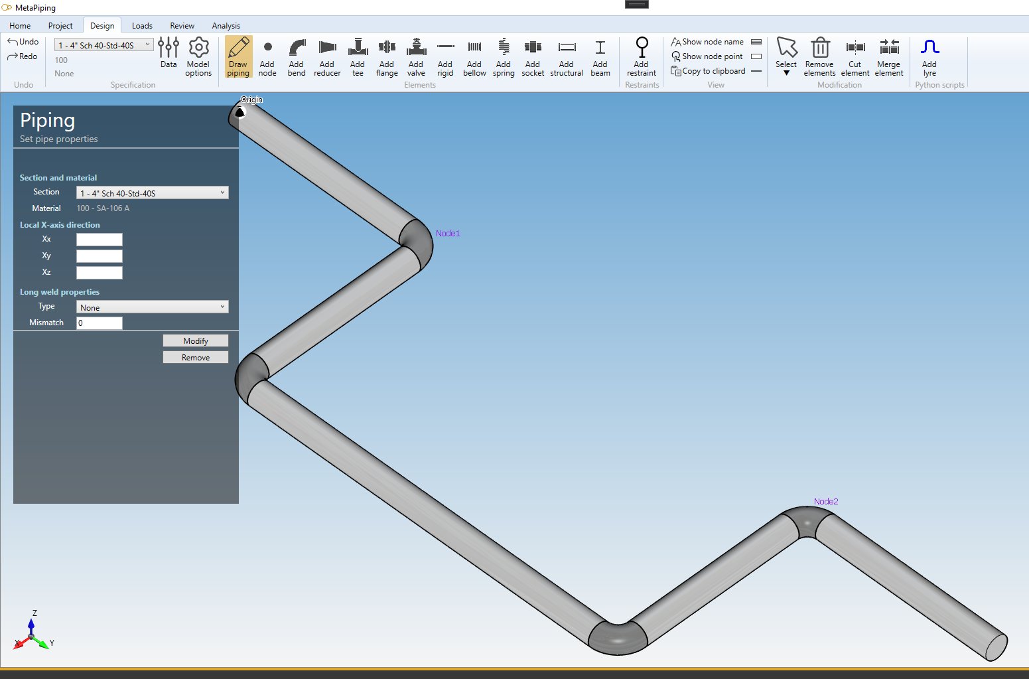Click the Add beam tool
1029x679 pixels.
pos(600,57)
